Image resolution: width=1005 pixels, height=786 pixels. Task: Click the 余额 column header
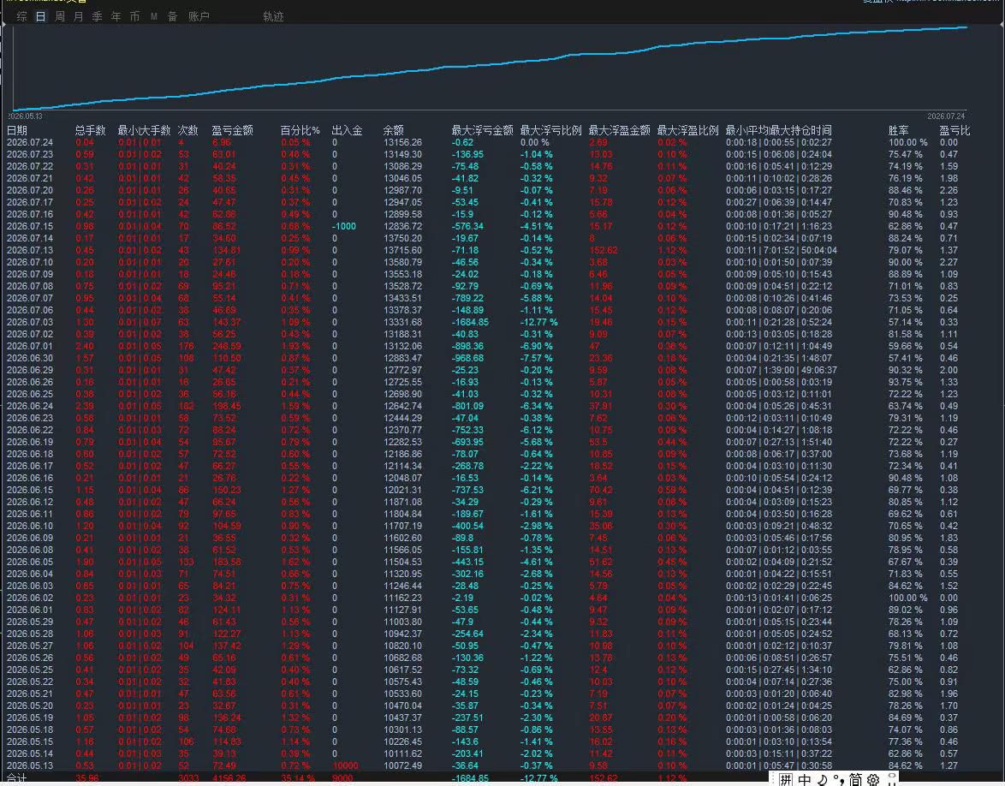click(x=394, y=130)
